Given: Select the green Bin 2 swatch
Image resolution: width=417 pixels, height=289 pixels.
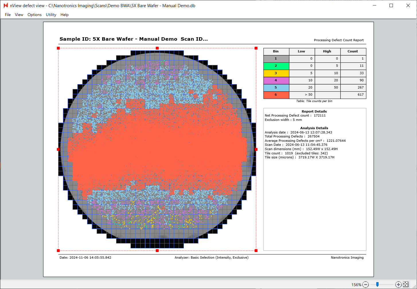Looking at the screenshot, I should point(276,66).
